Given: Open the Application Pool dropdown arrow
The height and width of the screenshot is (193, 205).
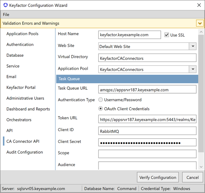Looking at the screenshot, I should pyautogui.click(x=193, y=69).
